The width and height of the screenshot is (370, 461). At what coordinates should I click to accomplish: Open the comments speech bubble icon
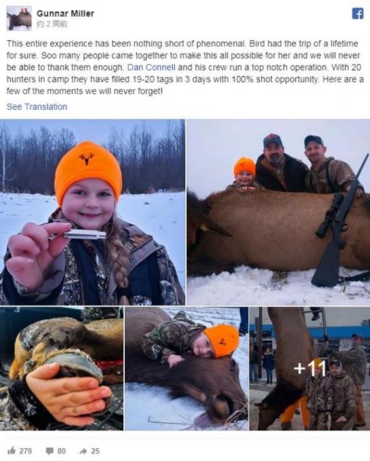pyautogui.click(x=49, y=451)
